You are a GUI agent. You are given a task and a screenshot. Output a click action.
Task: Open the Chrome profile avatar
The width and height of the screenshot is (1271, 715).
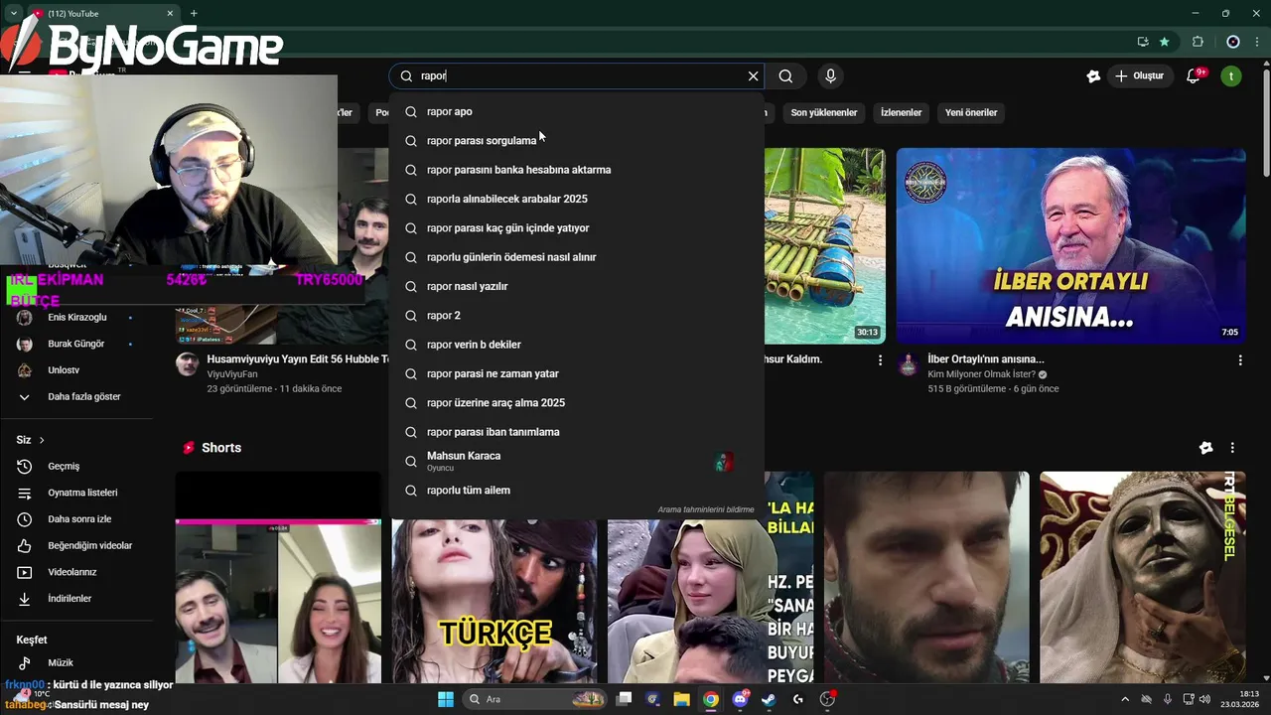(1233, 42)
